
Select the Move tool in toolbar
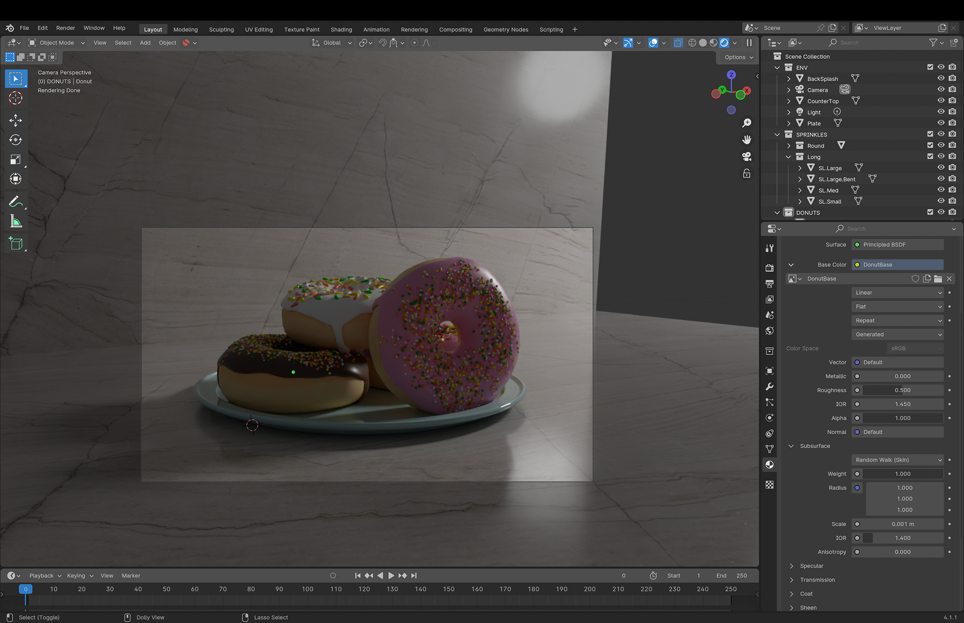(x=16, y=120)
